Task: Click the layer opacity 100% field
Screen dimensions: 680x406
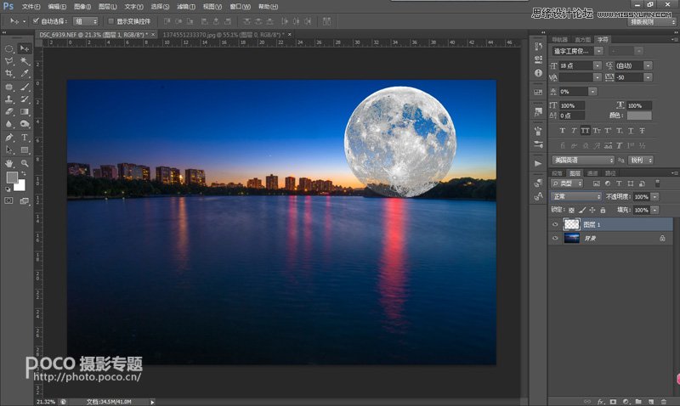Action: pyautogui.click(x=642, y=197)
